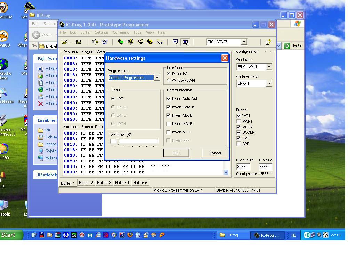Open the Command menu

click(121, 32)
